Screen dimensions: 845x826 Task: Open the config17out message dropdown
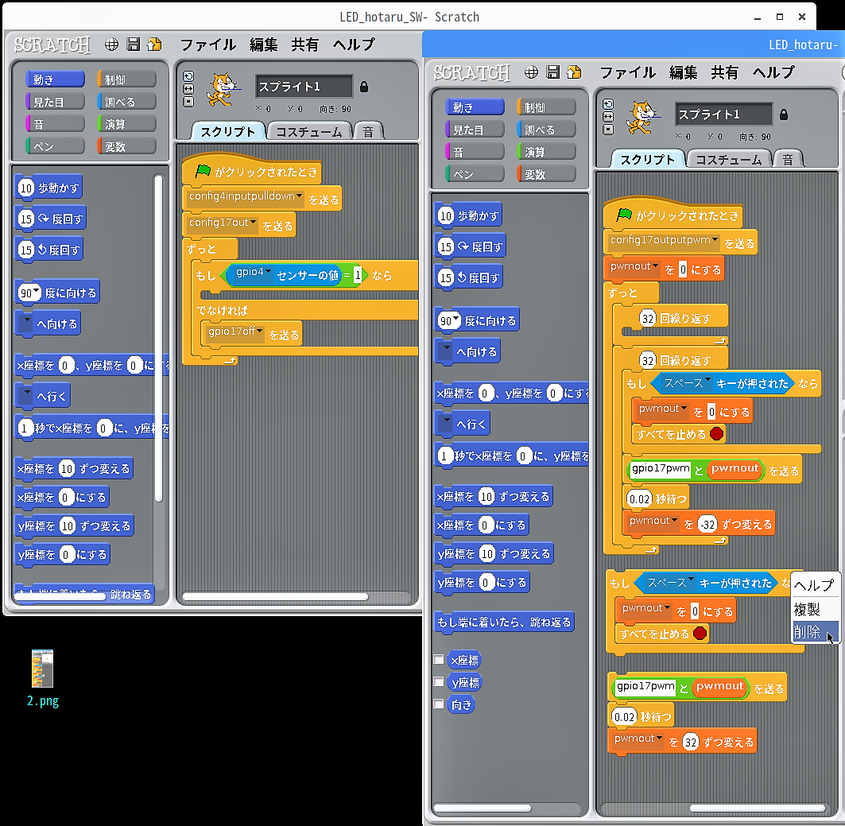254,223
